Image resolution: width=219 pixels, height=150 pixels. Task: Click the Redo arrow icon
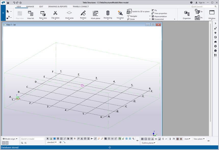coord(17,3)
